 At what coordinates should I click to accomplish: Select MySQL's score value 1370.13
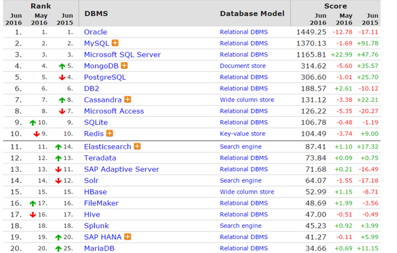pos(311,43)
